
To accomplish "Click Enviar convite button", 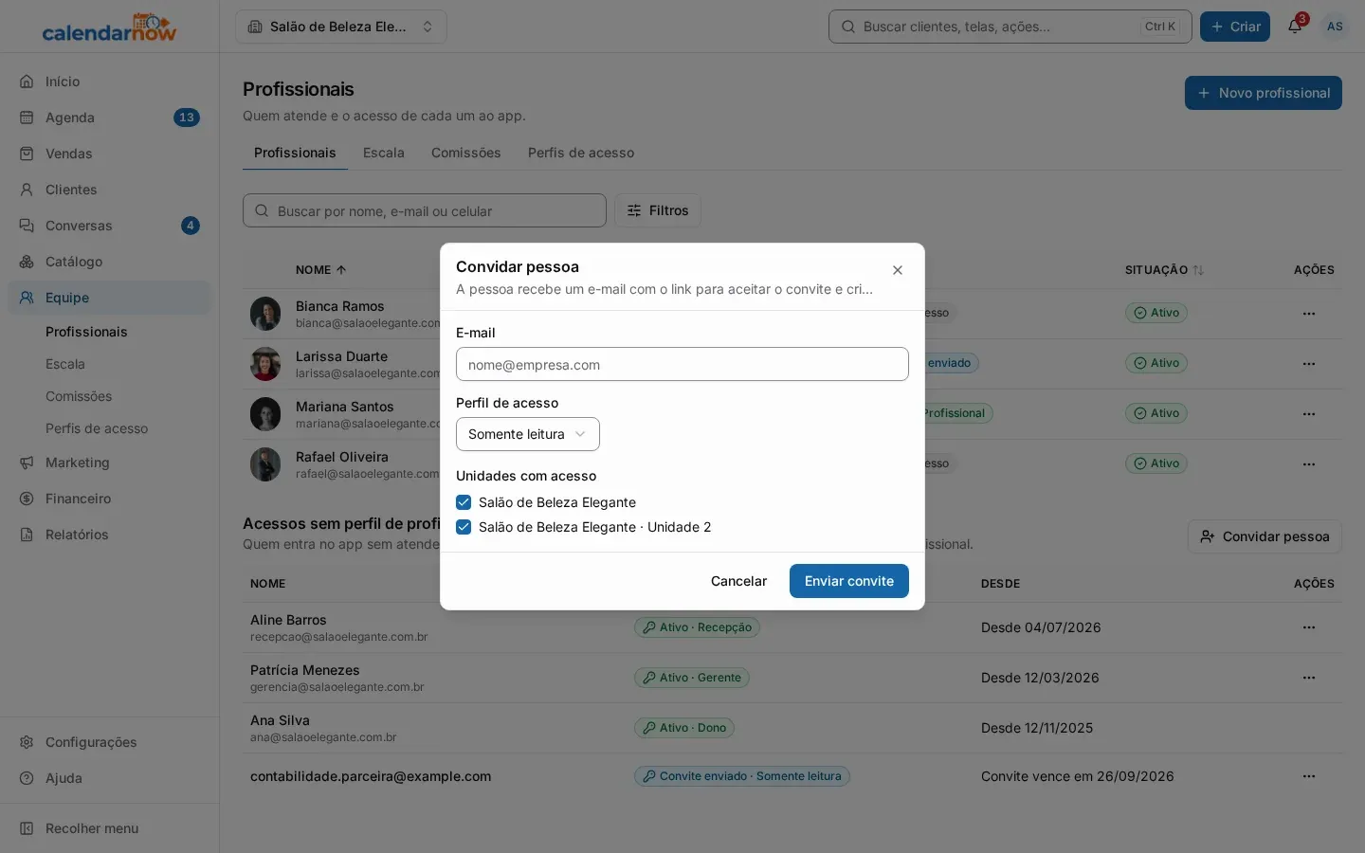I will coord(849,581).
